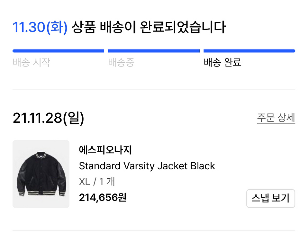This screenshot has height=241, width=308.
Task: Select the product thumbnail of the varsity jacket
Action: pos(41,174)
